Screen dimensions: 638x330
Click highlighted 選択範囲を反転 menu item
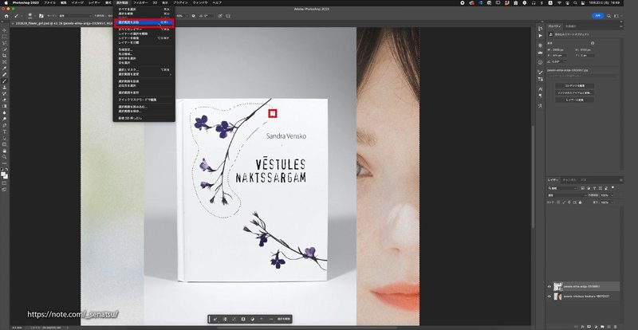click(x=144, y=23)
